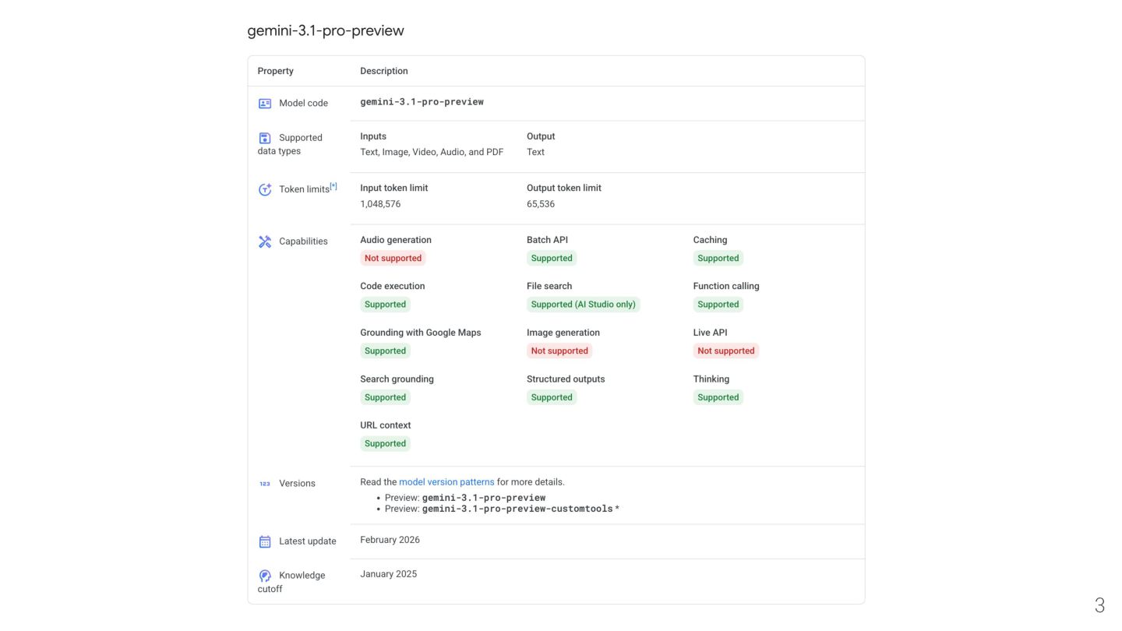The width and height of the screenshot is (1122, 631).
Task: Click the gemini-3.1-pro-preview page heading
Action: tap(326, 31)
